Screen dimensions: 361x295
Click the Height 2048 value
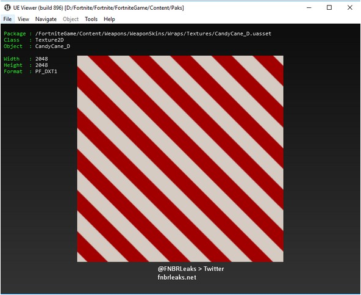click(41, 65)
